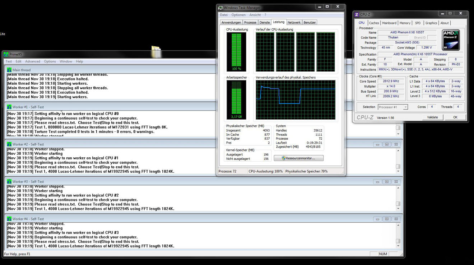The image size is (474, 265).
Task: Minimize the Worker #3 child window
Action: pyautogui.click(x=377, y=182)
